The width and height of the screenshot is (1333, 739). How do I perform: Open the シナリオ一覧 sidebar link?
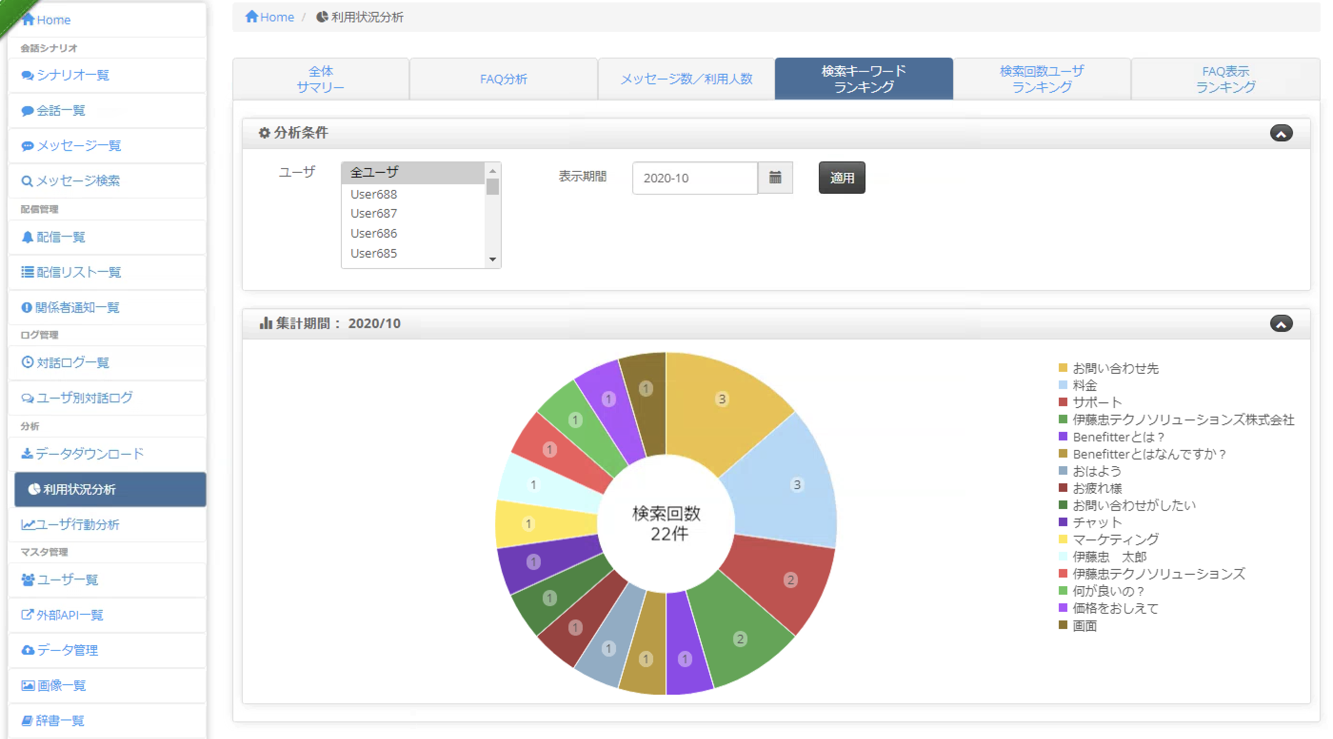click(x=107, y=76)
